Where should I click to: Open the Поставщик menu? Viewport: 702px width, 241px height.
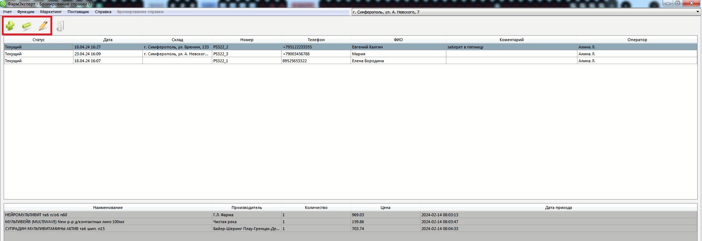tap(78, 12)
